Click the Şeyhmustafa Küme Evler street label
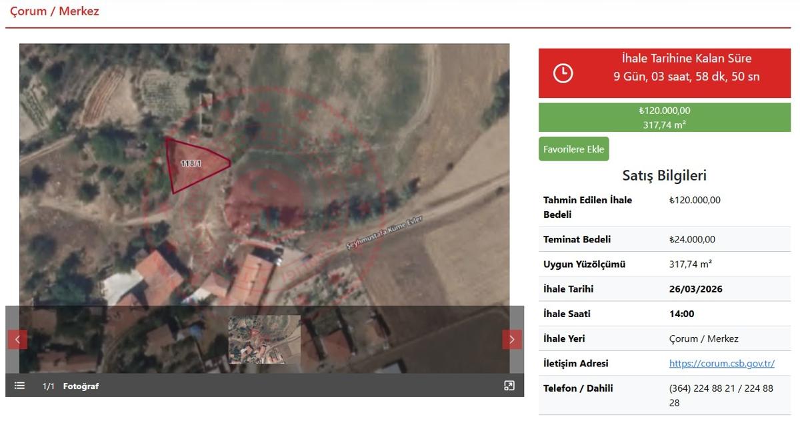Viewport: 800px width, 423px height. (385, 233)
